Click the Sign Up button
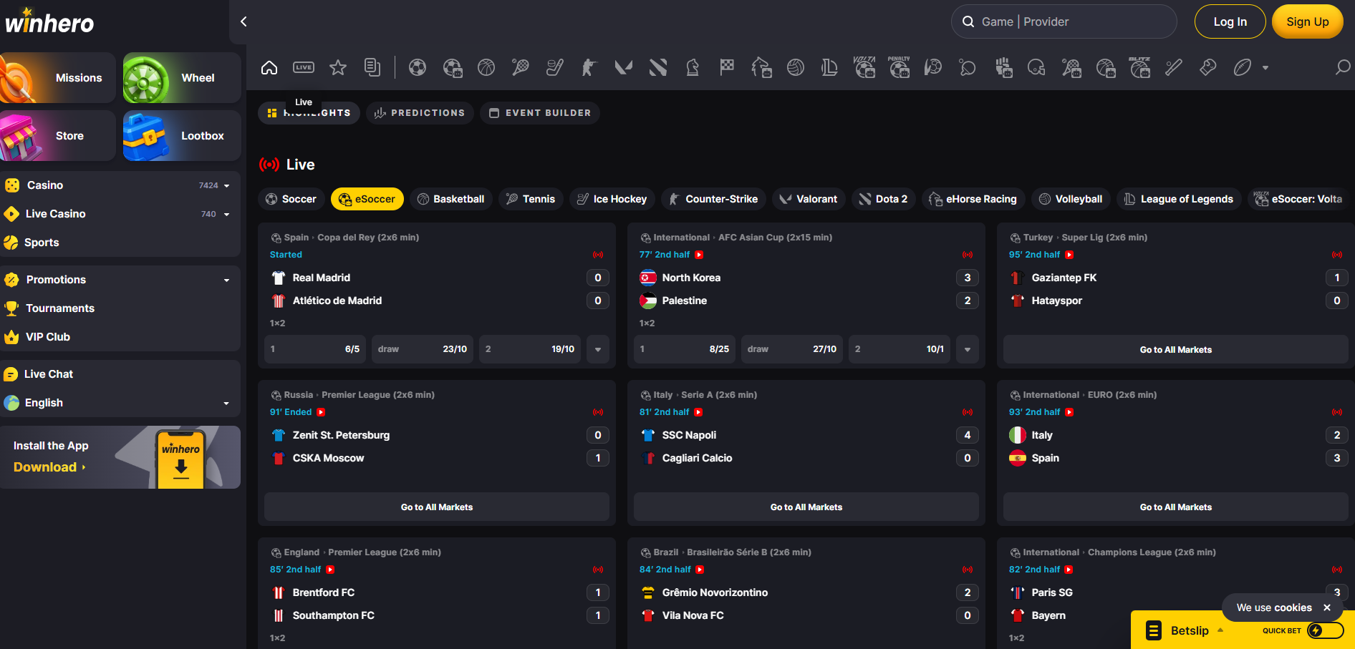Image resolution: width=1355 pixels, height=649 pixels. (x=1307, y=21)
